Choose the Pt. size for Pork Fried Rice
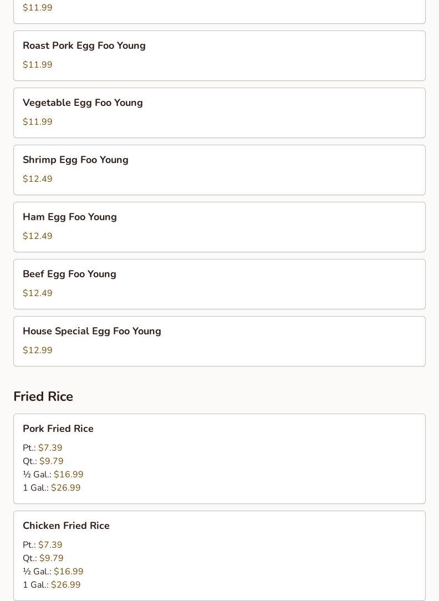The width and height of the screenshot is (439, 601). [x=43, y=448]
